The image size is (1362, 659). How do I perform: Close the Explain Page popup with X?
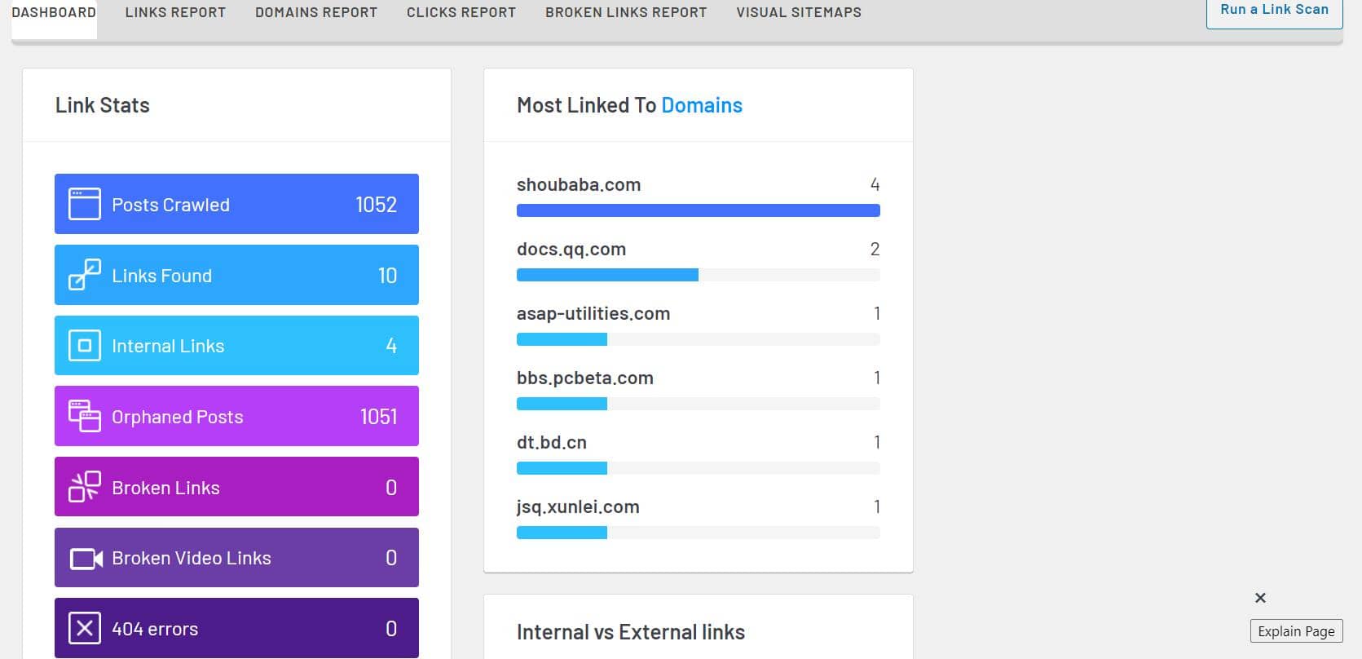click(1260, 598)
